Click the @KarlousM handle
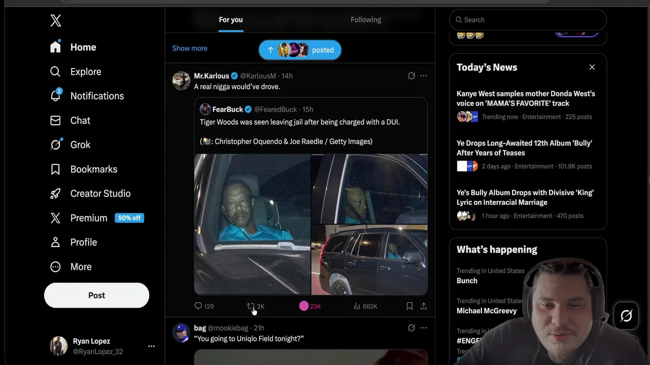The image size is (650, 365). pos(258,76)
